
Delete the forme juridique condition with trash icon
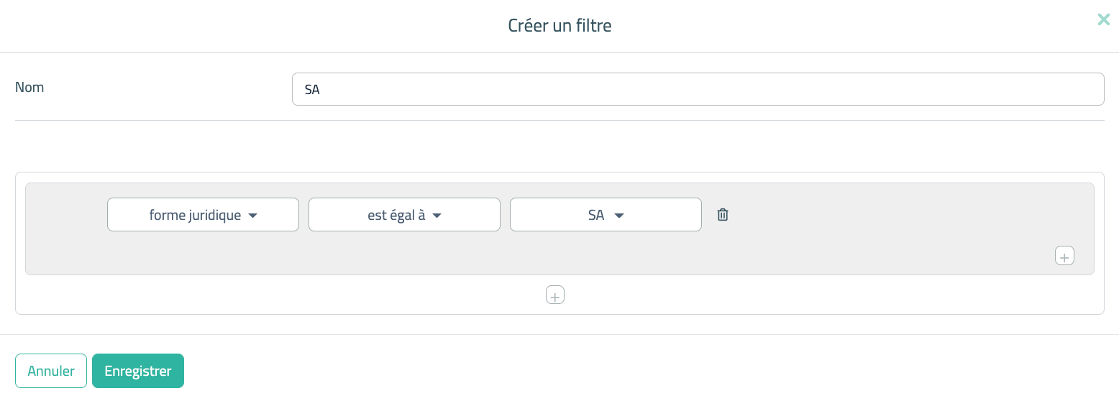[723, 215]
